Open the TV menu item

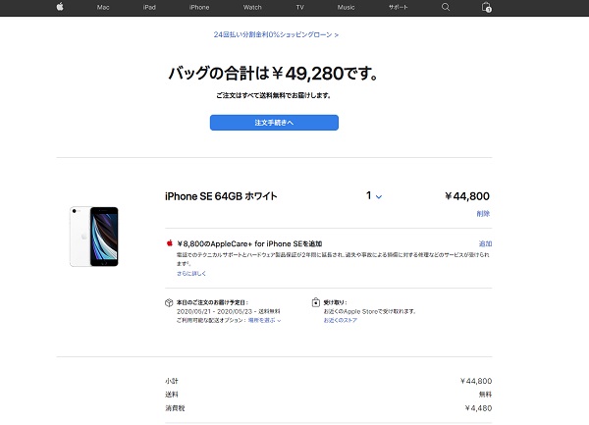tap(299, 7)
